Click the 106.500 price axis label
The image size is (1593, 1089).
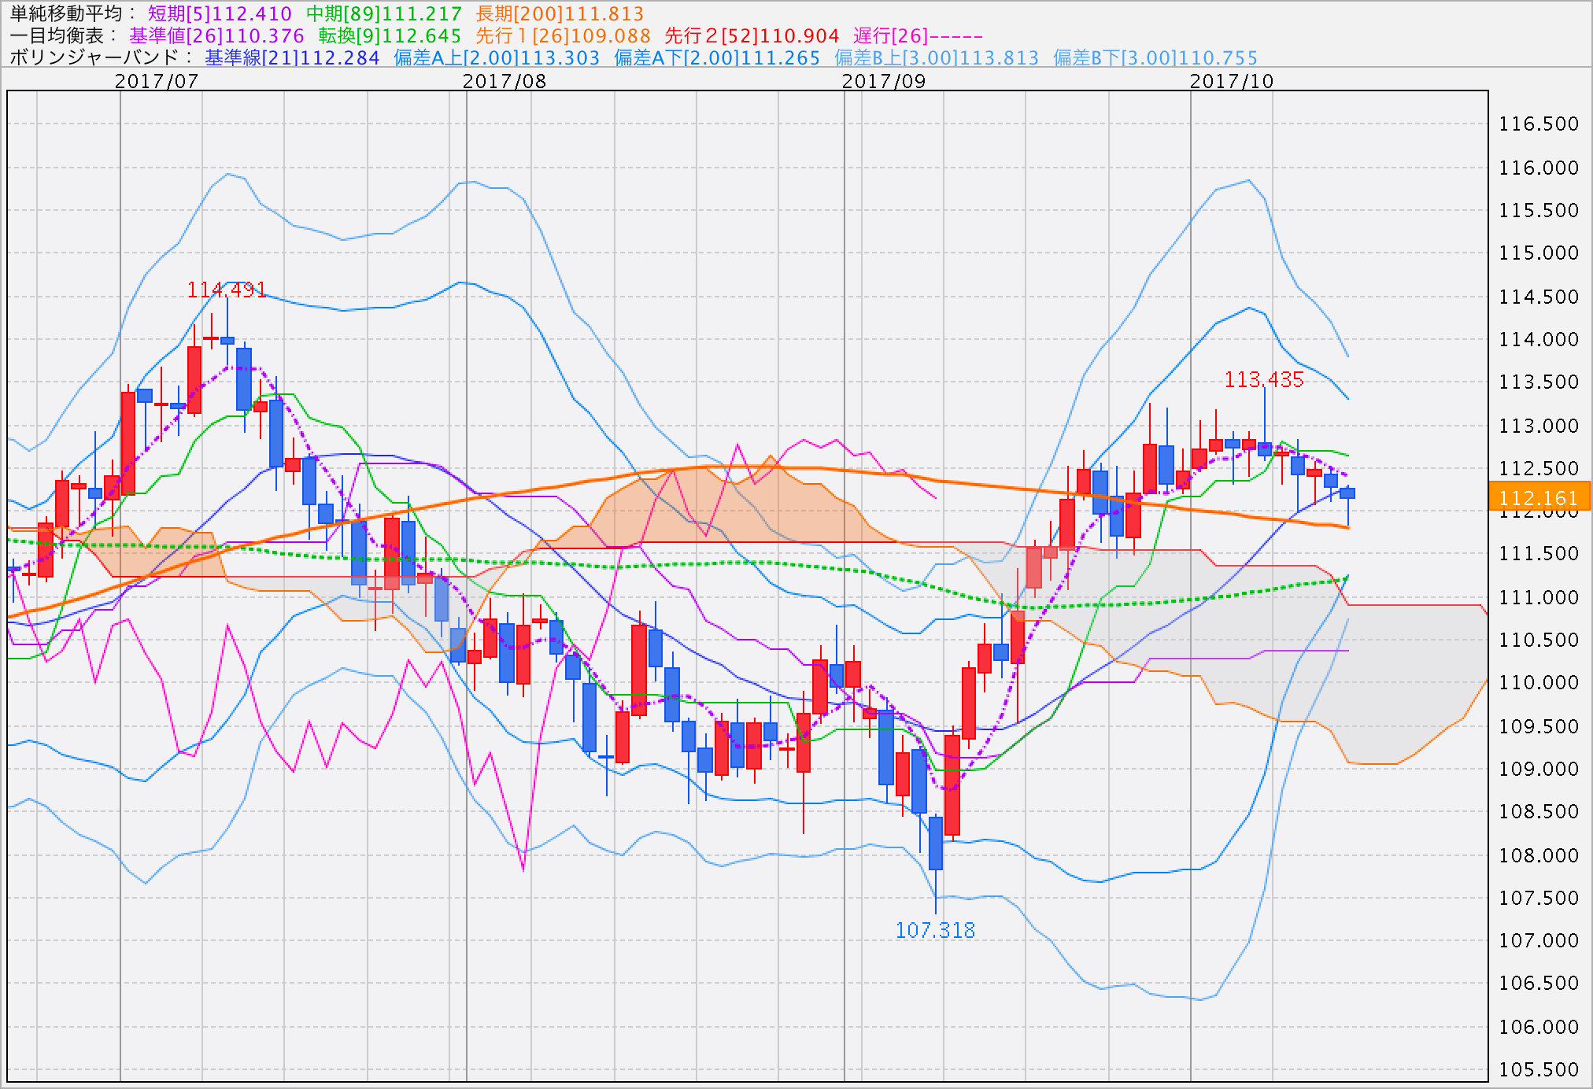pyautogui.click(x=1539, y=983)
